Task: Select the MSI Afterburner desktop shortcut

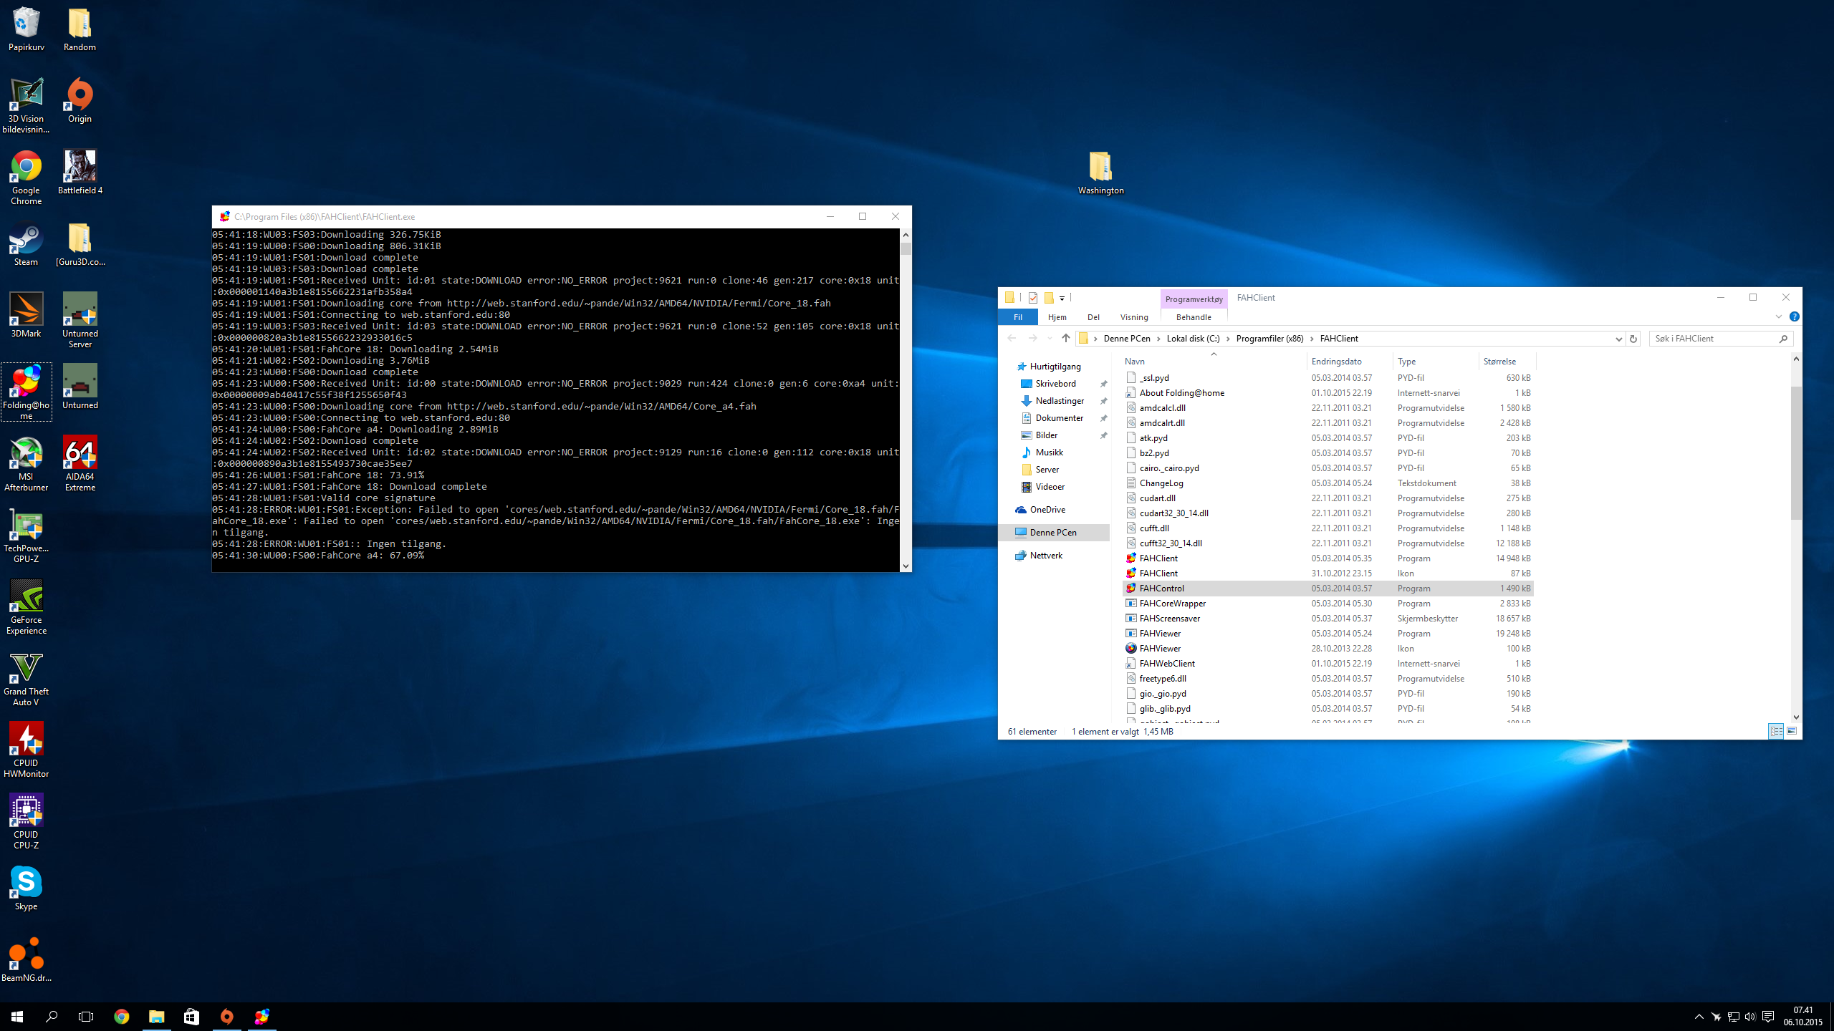Action: tap(27, 463)
